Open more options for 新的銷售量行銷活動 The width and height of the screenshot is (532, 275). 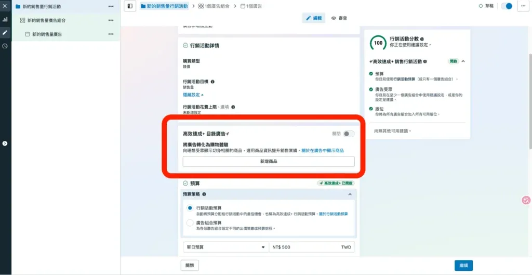tap(111, 6)
